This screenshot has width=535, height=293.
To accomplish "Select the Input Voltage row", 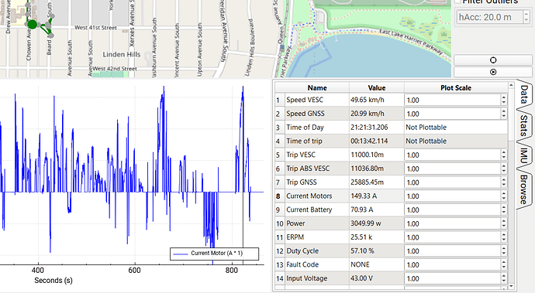I will pyautogui.click(x=392, y=278).
